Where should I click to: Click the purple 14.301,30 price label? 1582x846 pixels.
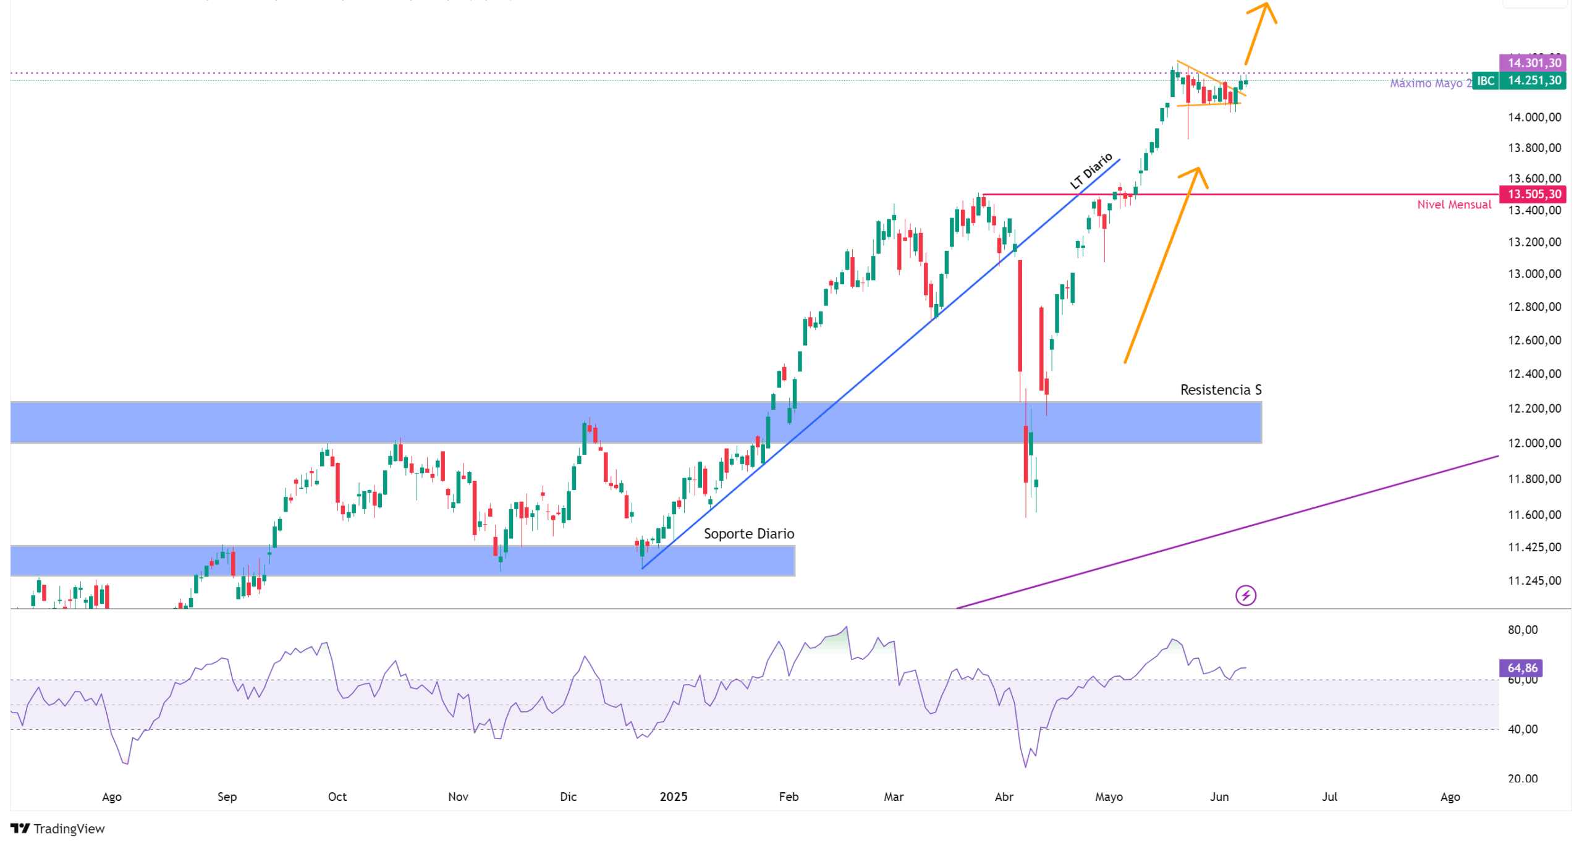[x=1533, y=63]
